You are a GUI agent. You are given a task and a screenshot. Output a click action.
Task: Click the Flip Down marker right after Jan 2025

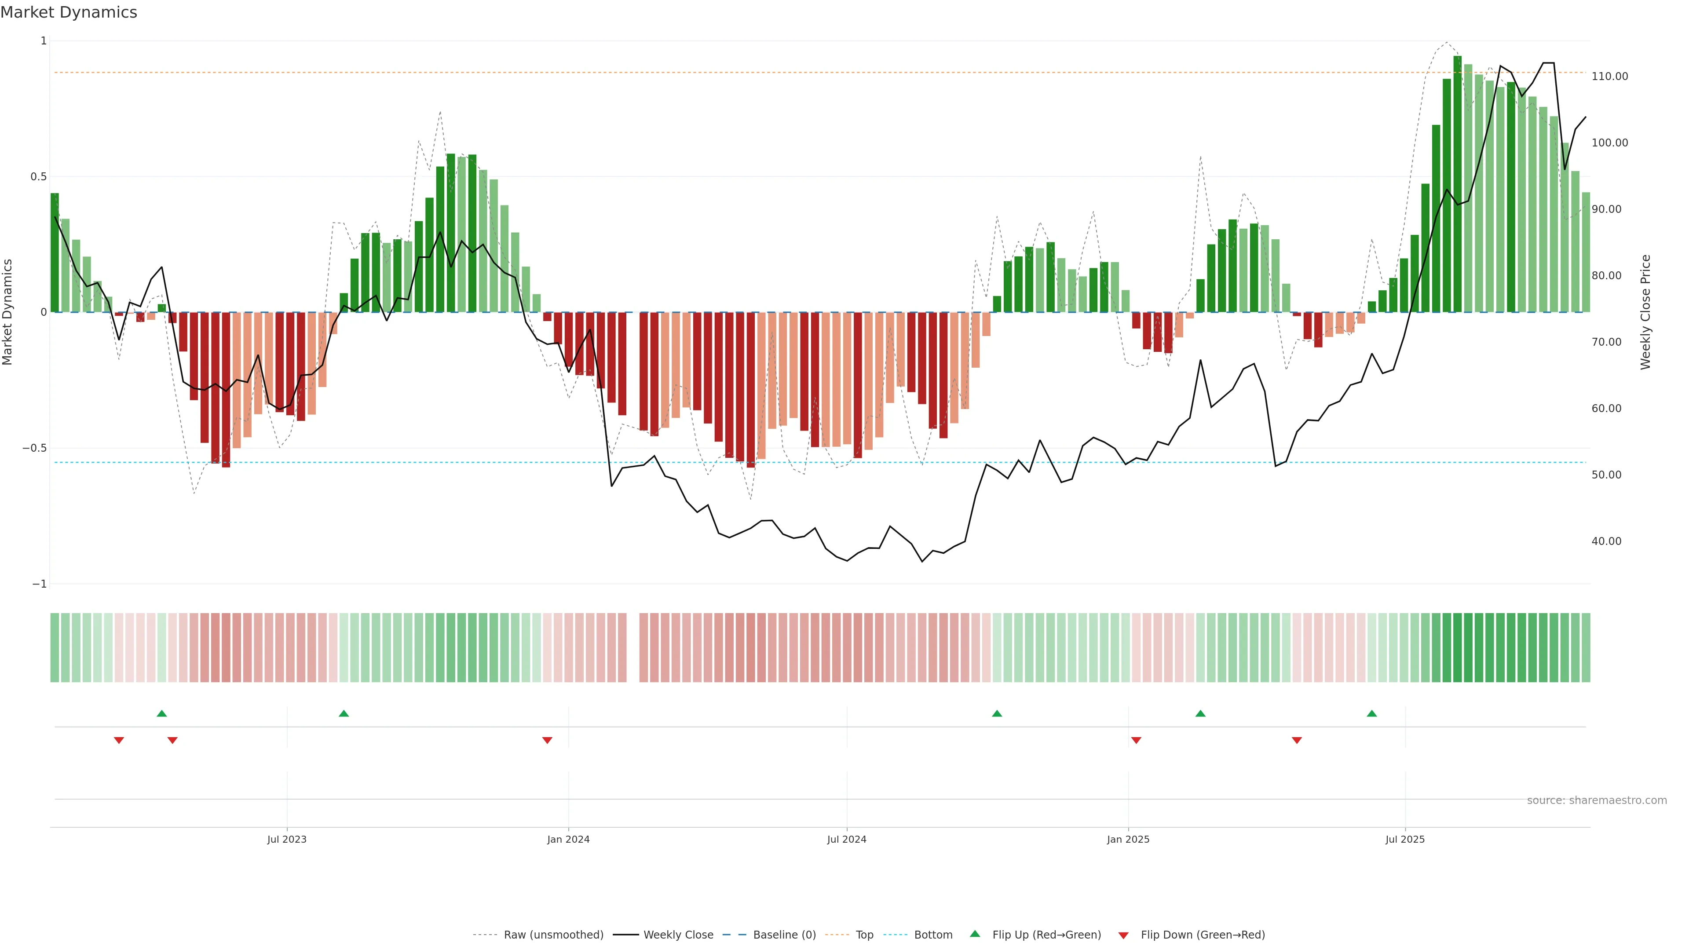click(1136, 740)
